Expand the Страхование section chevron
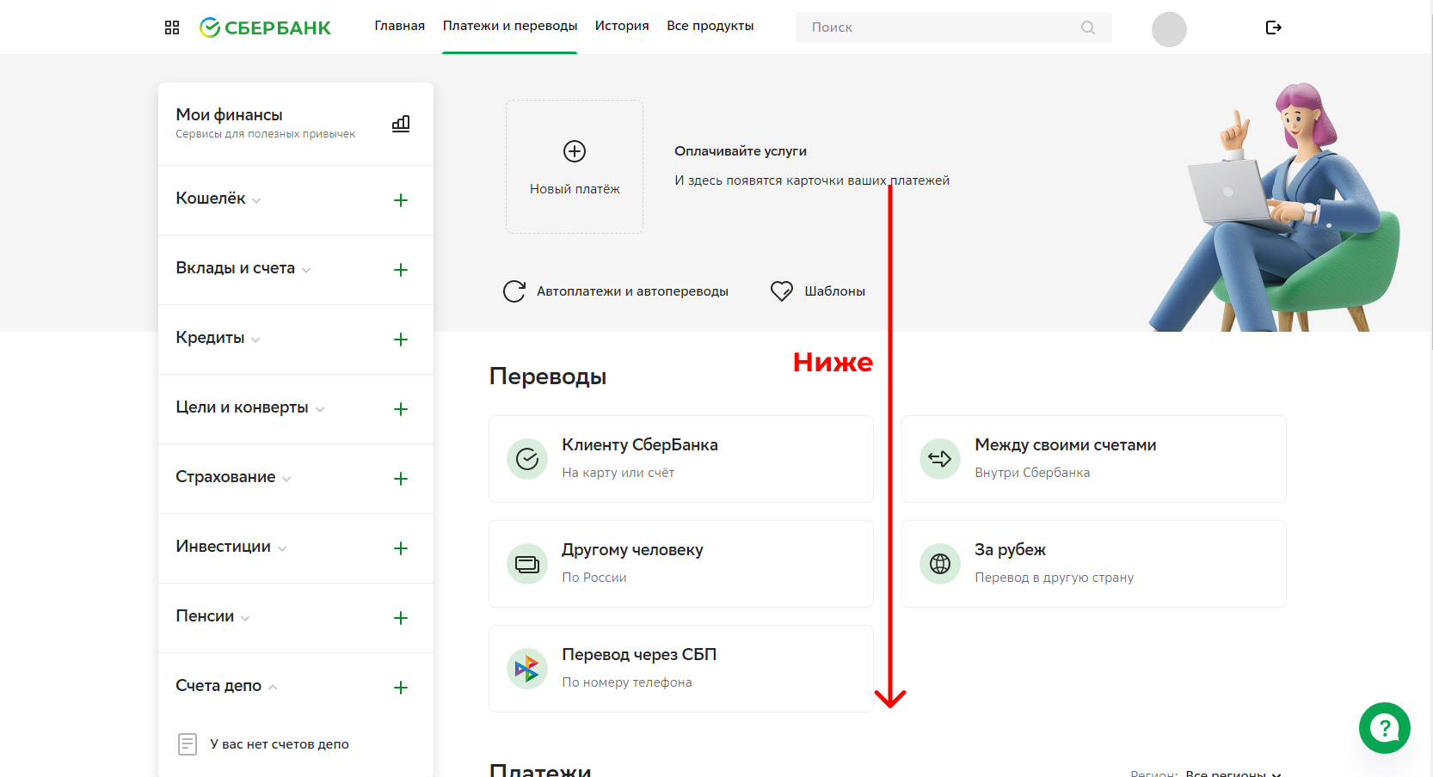This screenshot has width=1433, height=777. [x=286, y=480]
